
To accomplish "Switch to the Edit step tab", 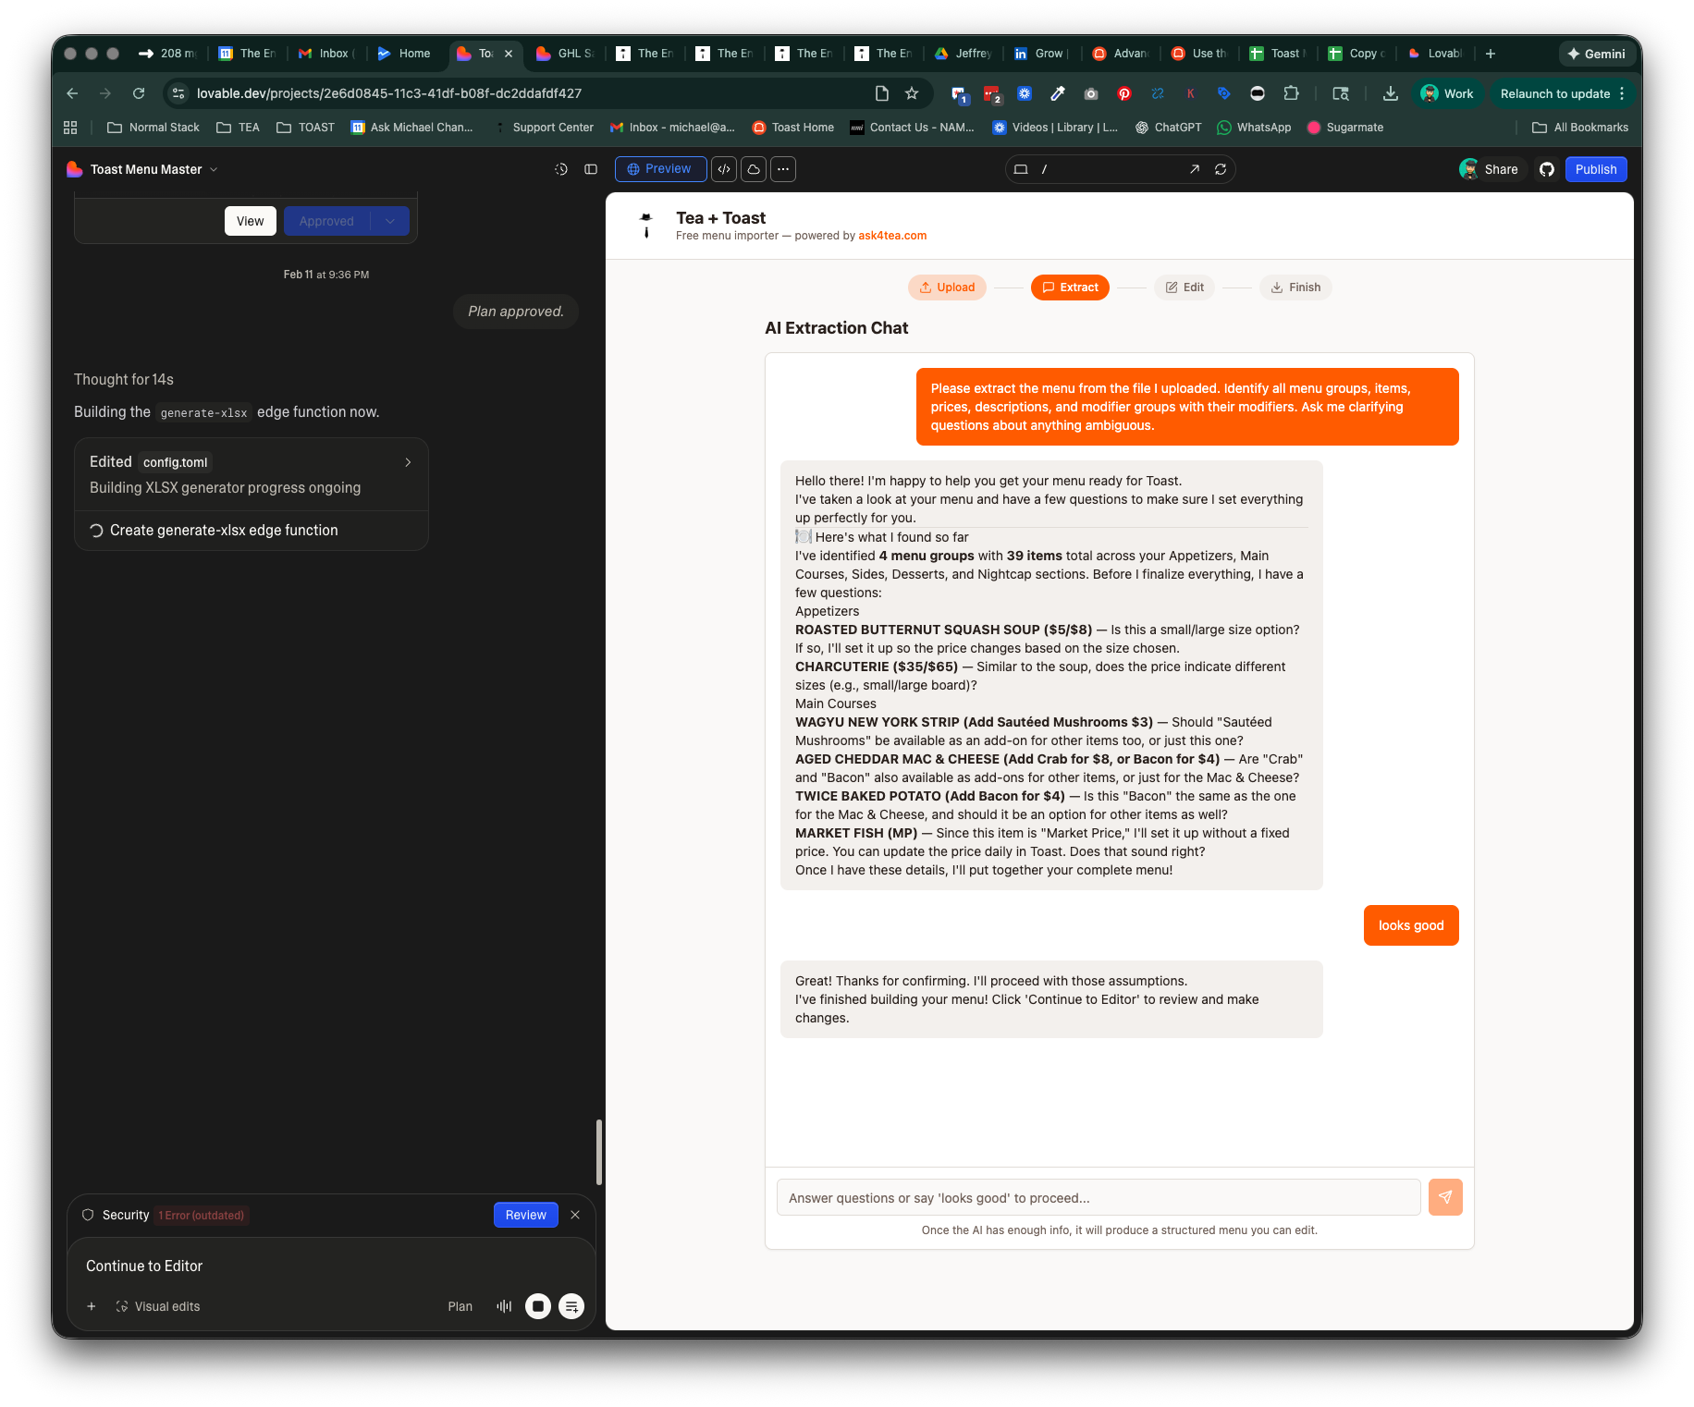I will (1185, 288).
